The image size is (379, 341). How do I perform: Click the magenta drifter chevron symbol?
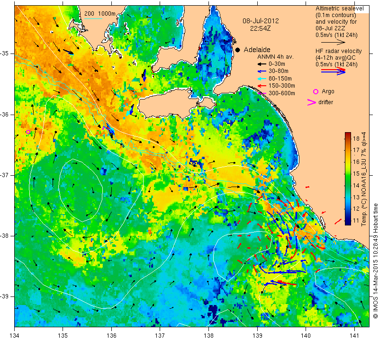tap(312, 102)
